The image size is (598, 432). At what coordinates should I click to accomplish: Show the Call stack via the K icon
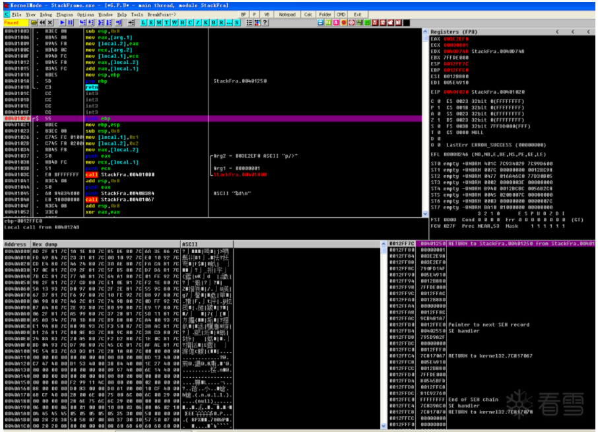[x=205, y=23]
